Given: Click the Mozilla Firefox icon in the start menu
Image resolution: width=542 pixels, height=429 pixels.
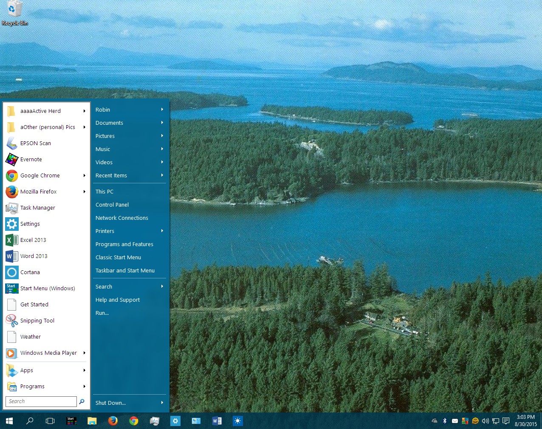Looking at the screenshot, I should point(11,192).
